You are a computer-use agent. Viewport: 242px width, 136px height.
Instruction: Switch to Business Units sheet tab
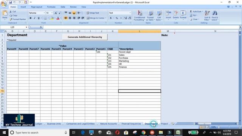(x=54, y=124)
